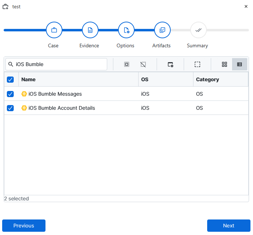Click the Case briefcase step icon
The height and width of the screenshot is (235, 253).
[54, 30]
